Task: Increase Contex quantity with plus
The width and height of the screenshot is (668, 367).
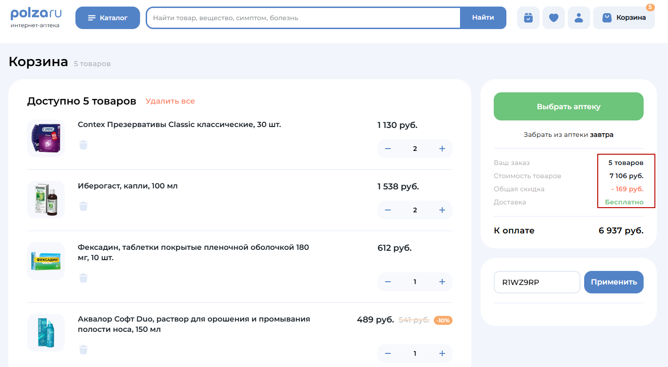Action: (x=442, y=149)
